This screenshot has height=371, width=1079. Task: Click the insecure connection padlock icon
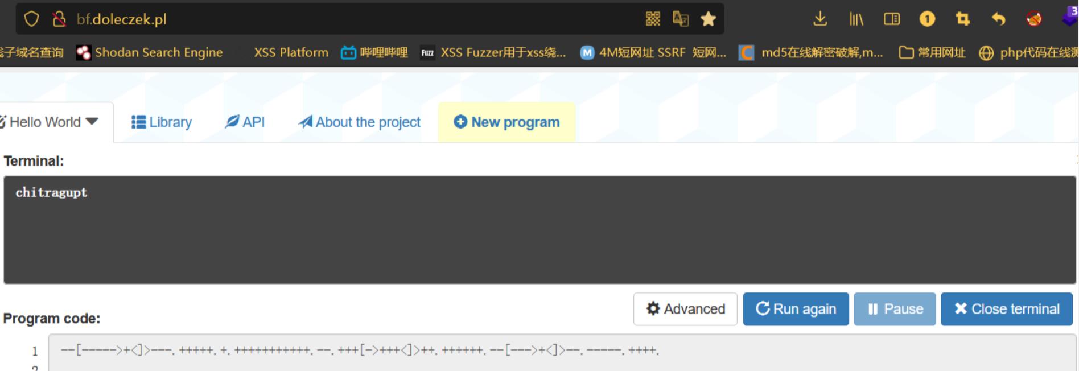click(x=59, y=19)
